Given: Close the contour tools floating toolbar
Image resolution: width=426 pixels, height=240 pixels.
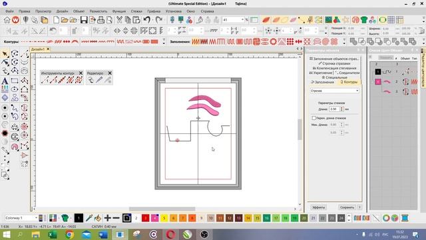Looking at the screenshot, I should [81, 73].
